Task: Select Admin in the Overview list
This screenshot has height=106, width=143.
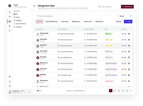Action: click(17, 17)
